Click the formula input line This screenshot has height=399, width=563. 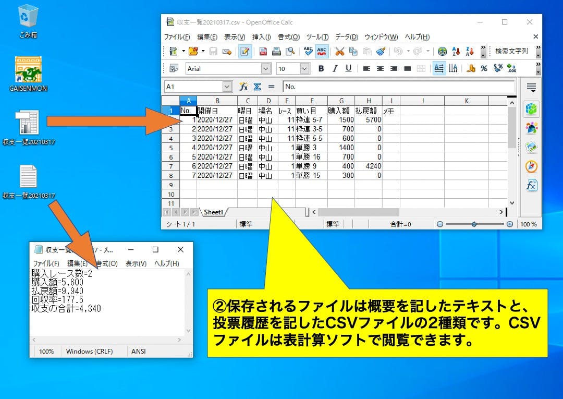pos(399,87)
